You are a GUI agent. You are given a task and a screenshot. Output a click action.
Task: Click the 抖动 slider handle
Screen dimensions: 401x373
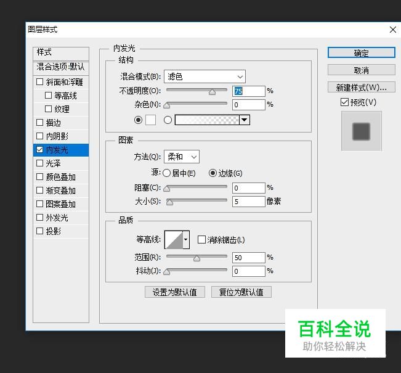click(167, 272)
